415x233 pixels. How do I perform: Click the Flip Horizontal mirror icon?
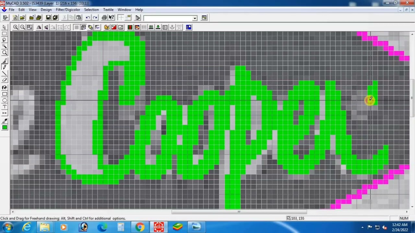[39, 27]
